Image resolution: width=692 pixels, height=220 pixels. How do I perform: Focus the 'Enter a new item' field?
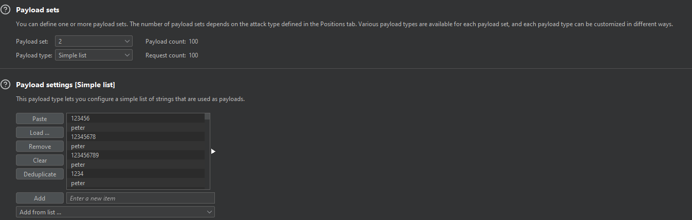[140, 198]
